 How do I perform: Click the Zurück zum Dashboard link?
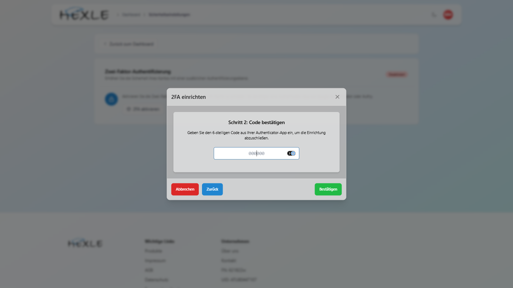(129, 44)
